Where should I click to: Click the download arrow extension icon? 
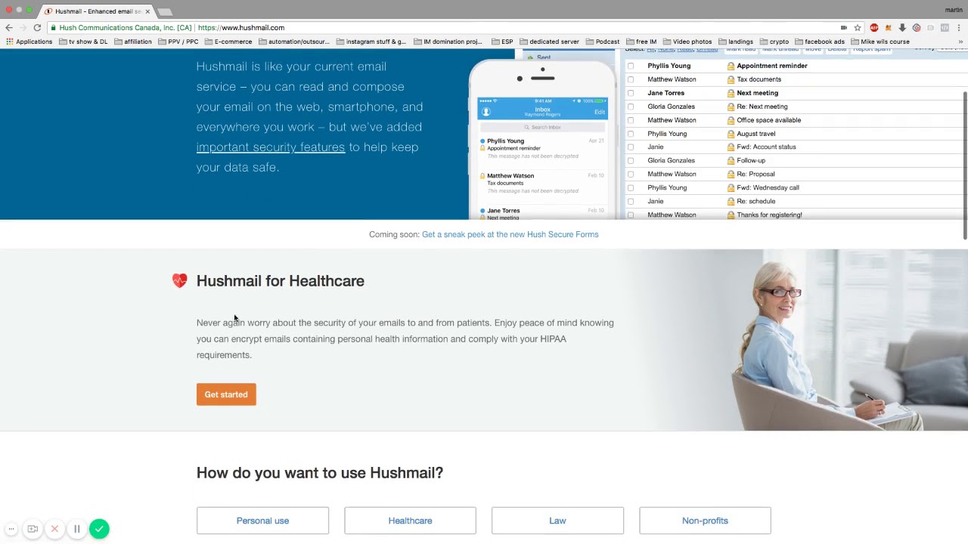coord(902,28)
